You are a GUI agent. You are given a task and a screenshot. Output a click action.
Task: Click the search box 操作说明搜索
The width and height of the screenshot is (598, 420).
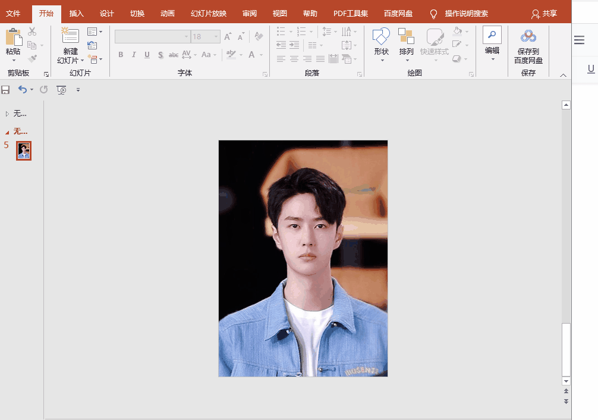tap(466, 13)
